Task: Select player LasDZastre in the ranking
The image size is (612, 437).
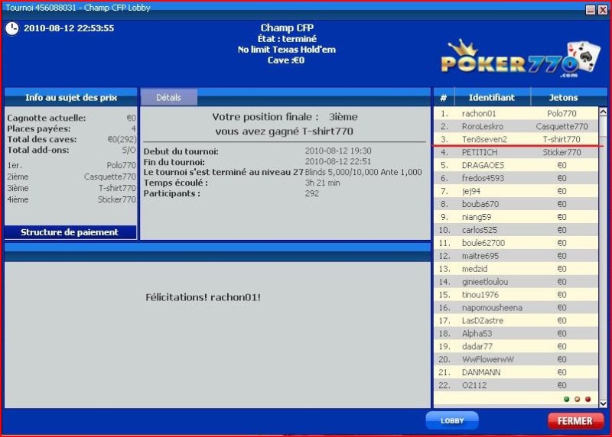Action: 516,320
